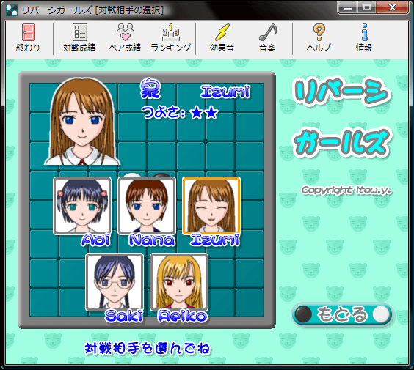Click the large Izumi preview portrait
The image size is (414, 370).
pos(82,122)
